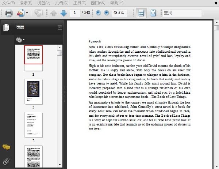Viewport: 219px width, 169px height.
Task: Select the fourth page thumbnail
Action: [x=34, y=157]
